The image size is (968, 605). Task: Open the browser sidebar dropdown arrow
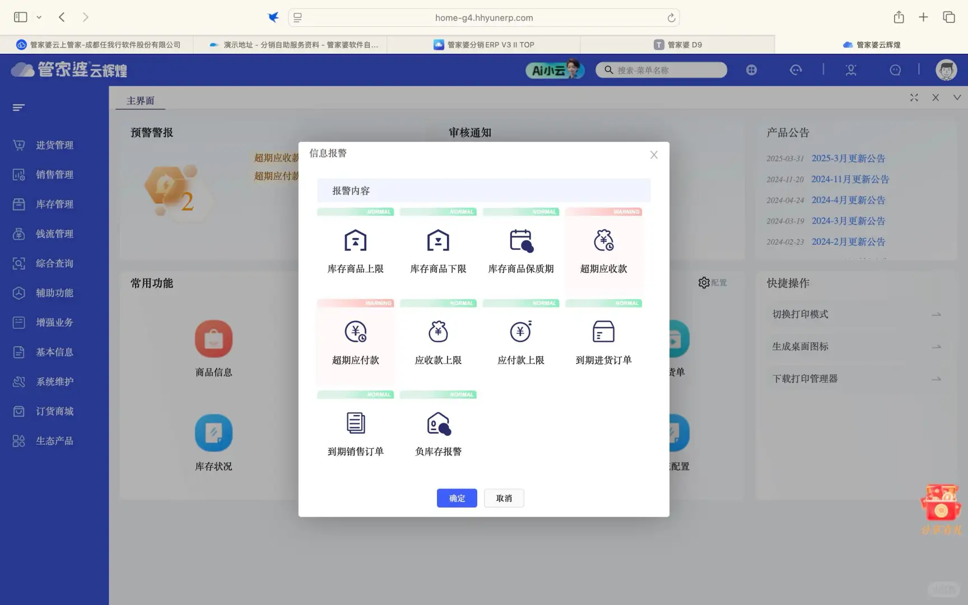tap(39, 17)
